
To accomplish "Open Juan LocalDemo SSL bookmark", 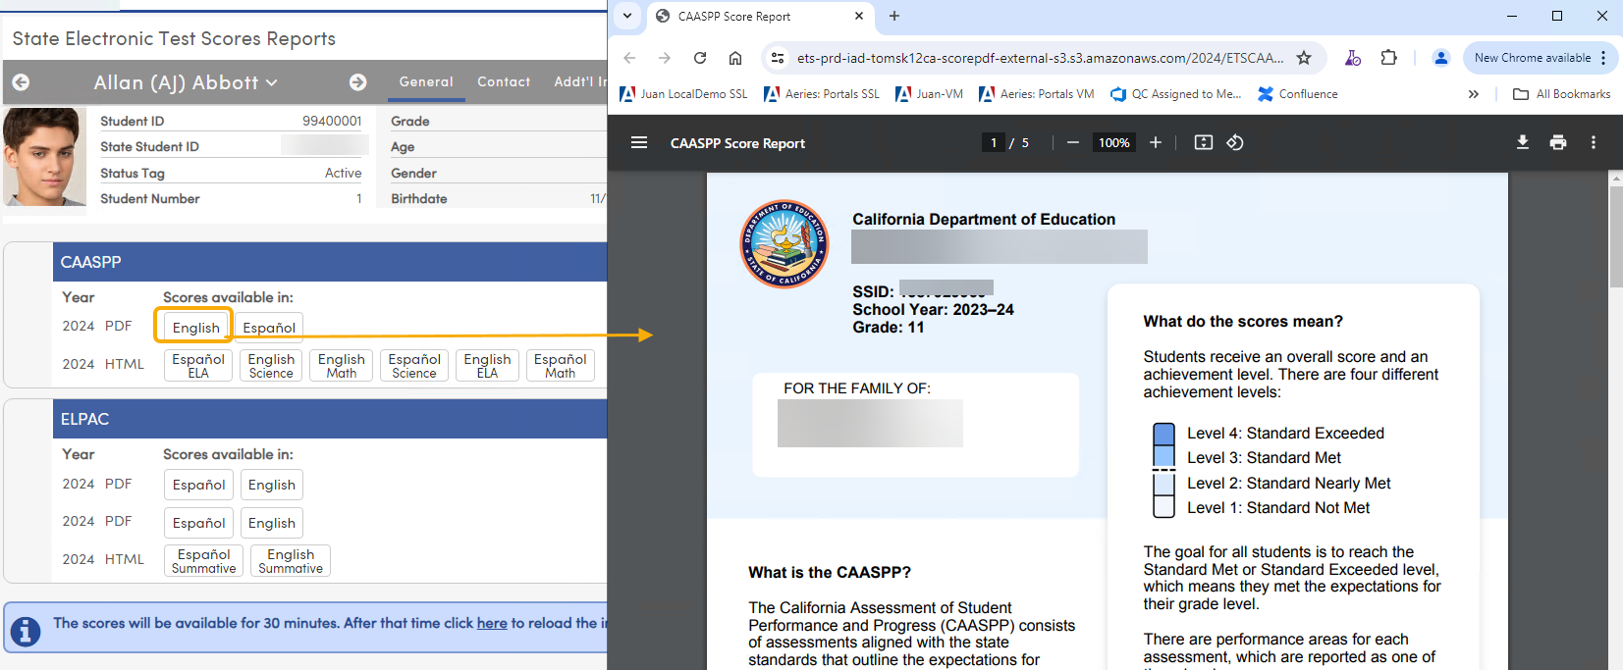I will pos(683,94).
